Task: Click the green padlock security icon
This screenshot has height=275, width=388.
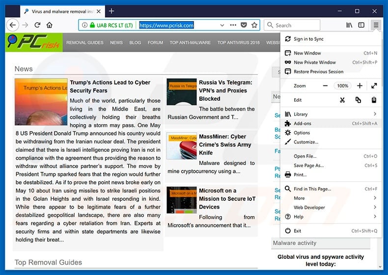Action: click(92, 25)
